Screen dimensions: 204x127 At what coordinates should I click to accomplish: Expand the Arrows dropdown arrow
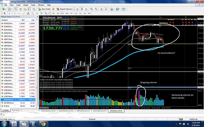coord(48,13)
